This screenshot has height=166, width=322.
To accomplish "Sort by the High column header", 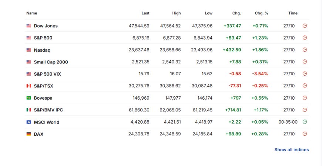I will pyautogui.click(x=177, y=13).
